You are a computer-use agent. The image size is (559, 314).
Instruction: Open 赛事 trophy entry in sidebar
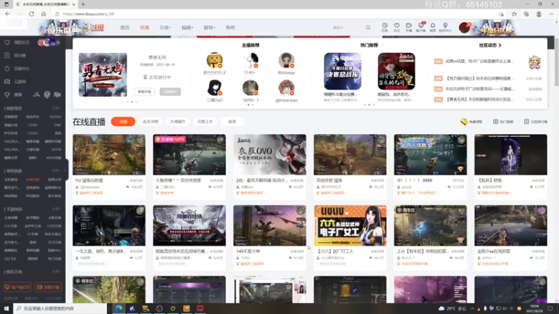pos(13,95)
